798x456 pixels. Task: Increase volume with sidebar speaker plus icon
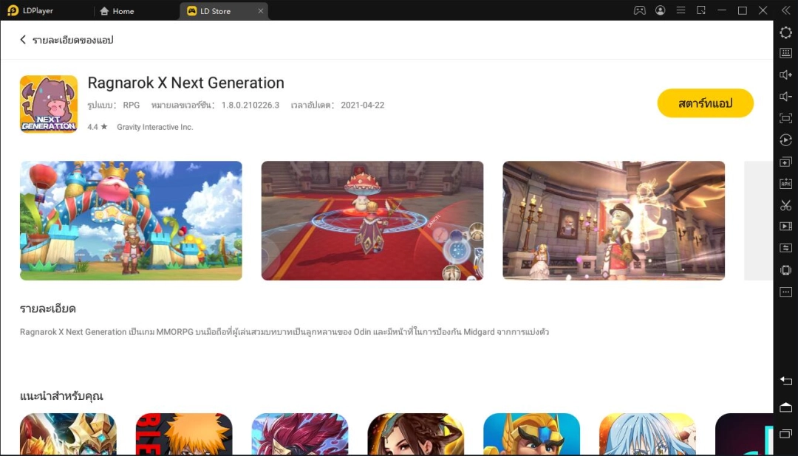click(x=785, y=75)
